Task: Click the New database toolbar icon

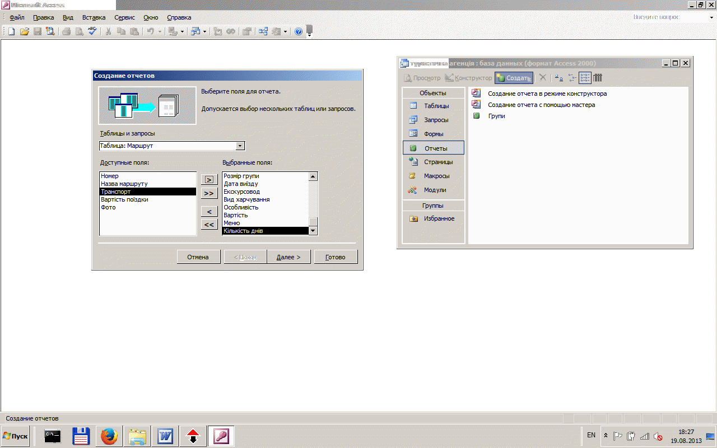Action: (x=11, y=31)
